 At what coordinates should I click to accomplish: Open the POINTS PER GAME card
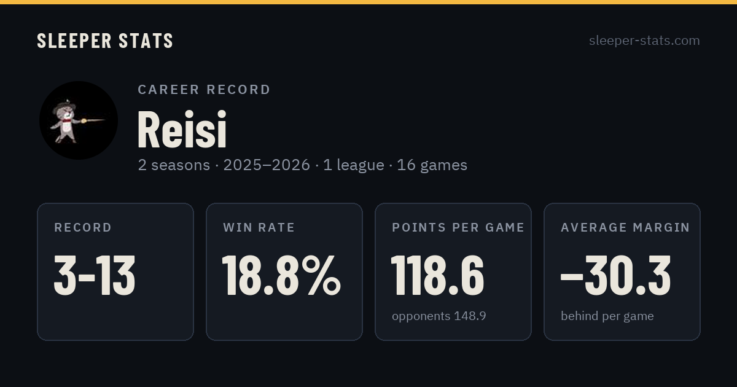[x=453, y=272]
